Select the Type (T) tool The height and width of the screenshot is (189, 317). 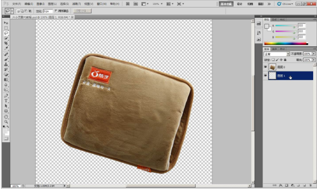click(x=6, y=101)
